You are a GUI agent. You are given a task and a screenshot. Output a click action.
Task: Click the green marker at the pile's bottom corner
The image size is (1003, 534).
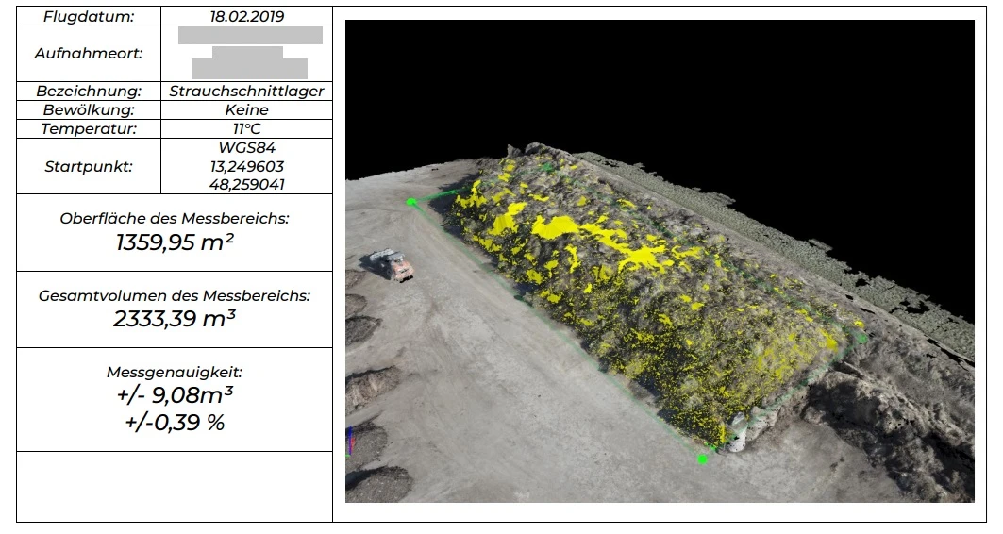(x=702, y=459)
